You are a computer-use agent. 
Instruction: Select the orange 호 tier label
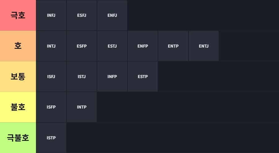(x=18, y=46)
